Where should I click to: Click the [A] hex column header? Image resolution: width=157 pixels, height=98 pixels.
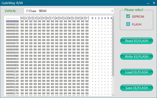click(65, 18)
